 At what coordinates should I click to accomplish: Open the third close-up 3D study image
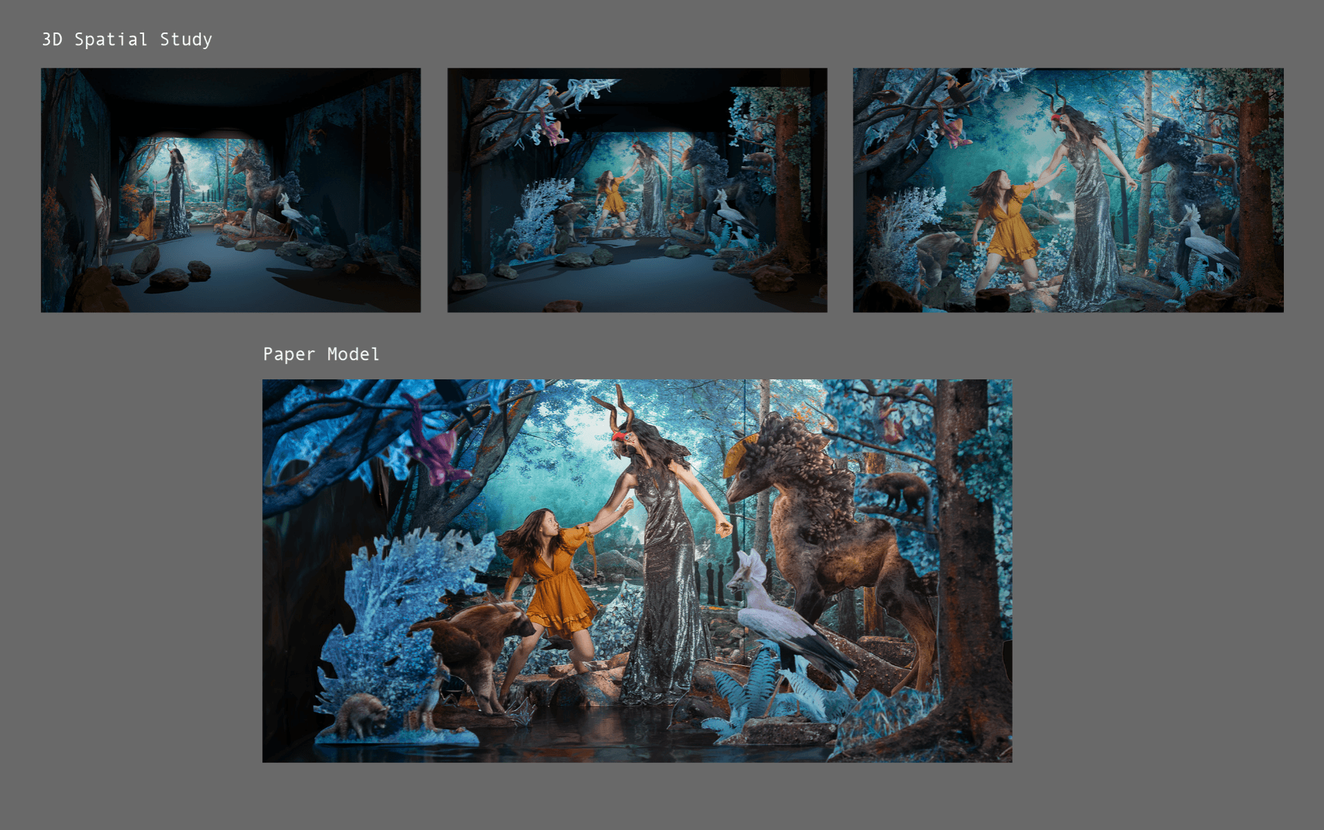pos(1068,190)
